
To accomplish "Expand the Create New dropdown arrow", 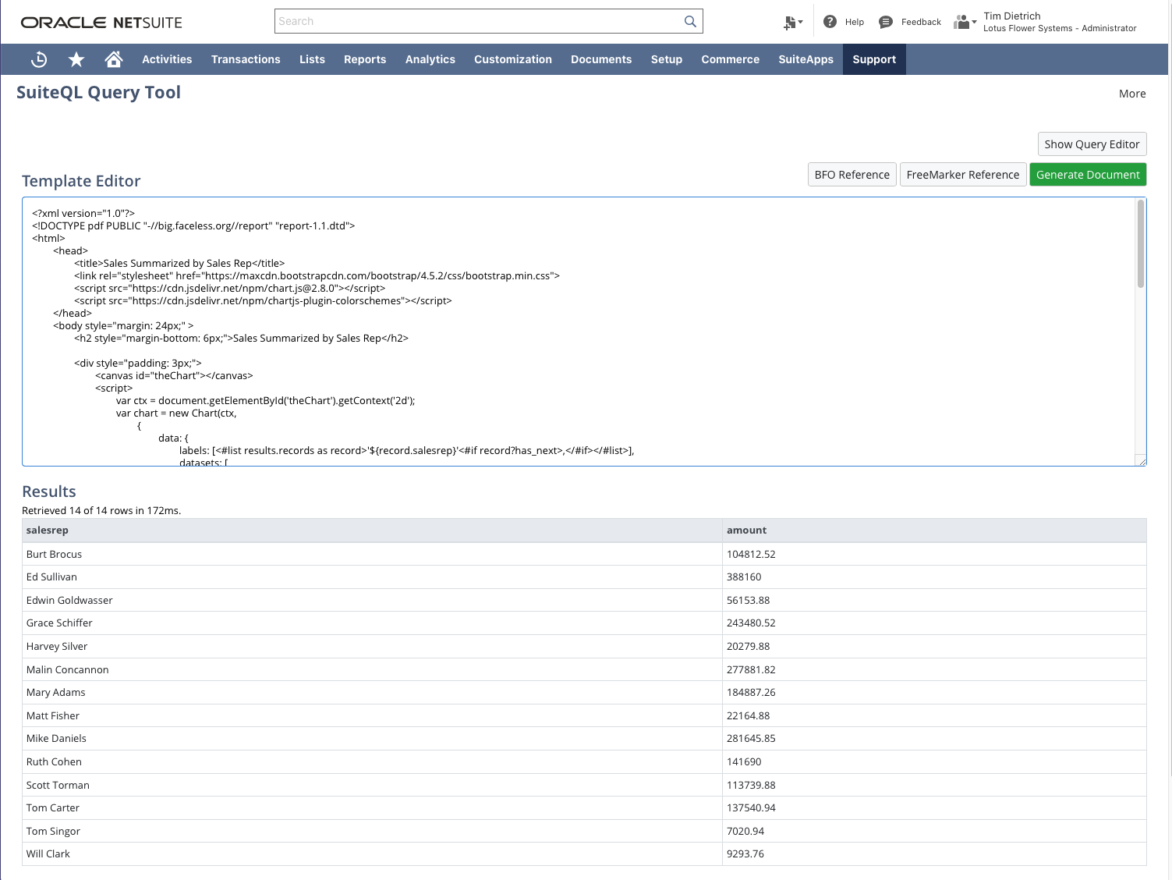I will (x=800, y=23).
